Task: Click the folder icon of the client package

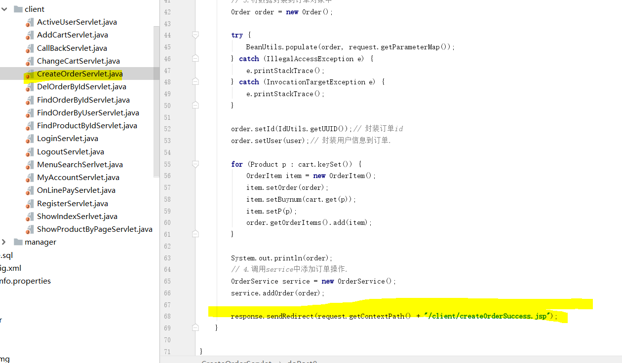Action: pyautogui.click(x=18, y=8)
